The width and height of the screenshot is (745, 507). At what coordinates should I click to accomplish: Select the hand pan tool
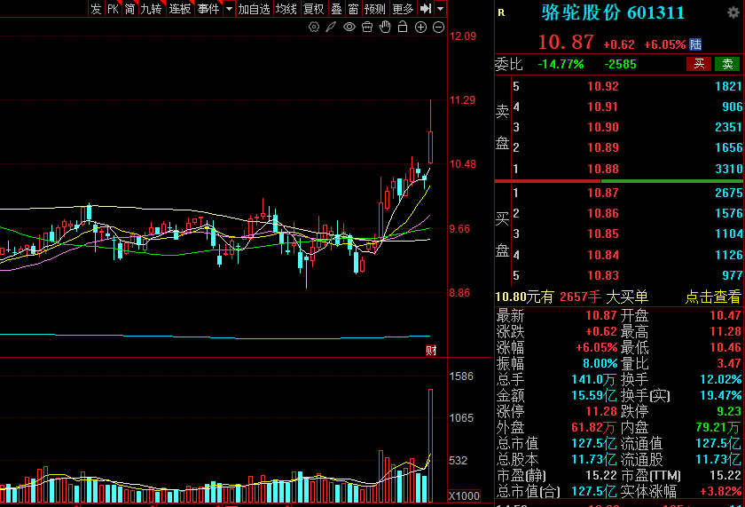(385, 28)
